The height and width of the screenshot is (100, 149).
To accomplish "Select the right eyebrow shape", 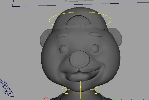I will click(96, 34).
